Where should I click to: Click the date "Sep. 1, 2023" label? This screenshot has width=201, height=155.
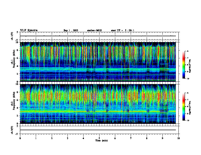point(71,30)
